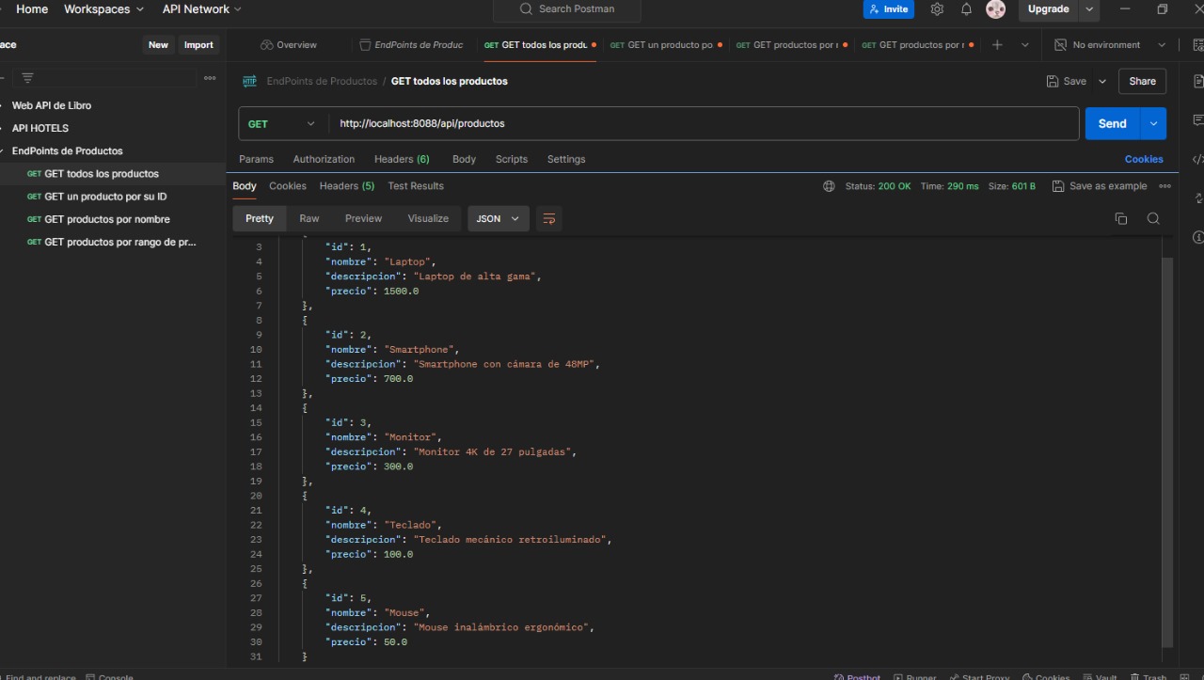1204x680 pixels.
Task: Expand the Save options arrow
Action: pos(1102,82)
